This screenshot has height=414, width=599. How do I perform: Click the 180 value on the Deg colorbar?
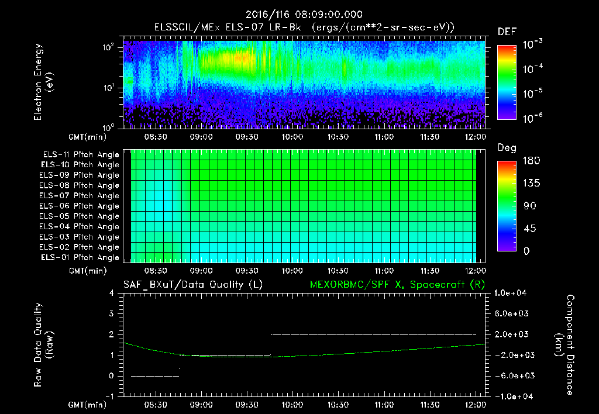(x=531, y=161)
